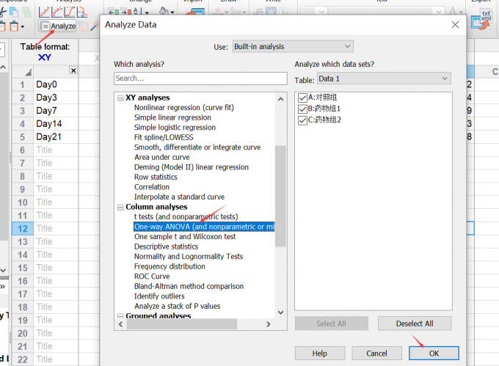Click the sort A-Z icon in Change group
This screenshot has width=499, height=366.
[x=138, y=12]
